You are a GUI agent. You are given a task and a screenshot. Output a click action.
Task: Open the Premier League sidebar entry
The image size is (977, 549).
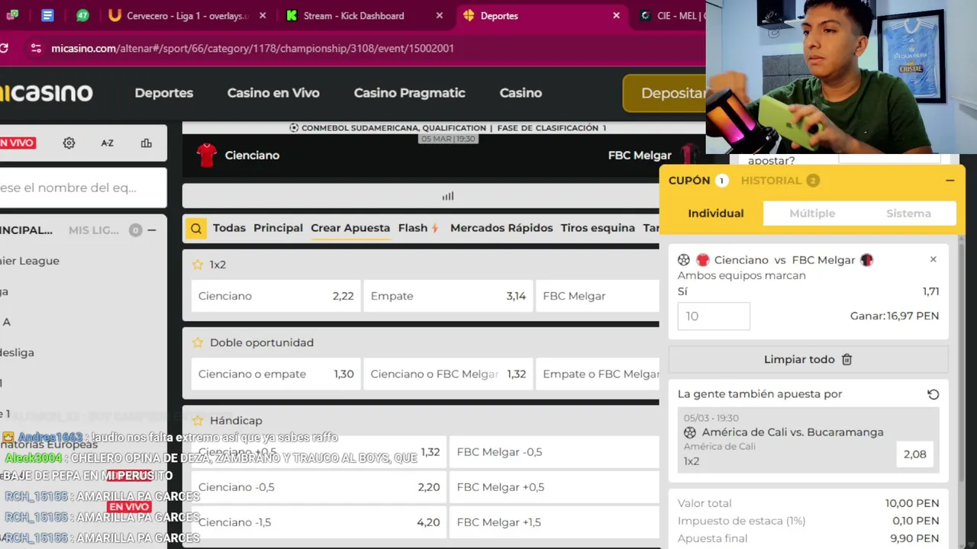30,261
